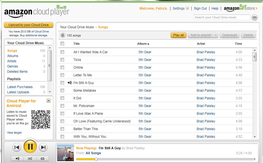Open Genres in the sidebar
Viewport: 263px width, 163px height.
coord(12,66)
